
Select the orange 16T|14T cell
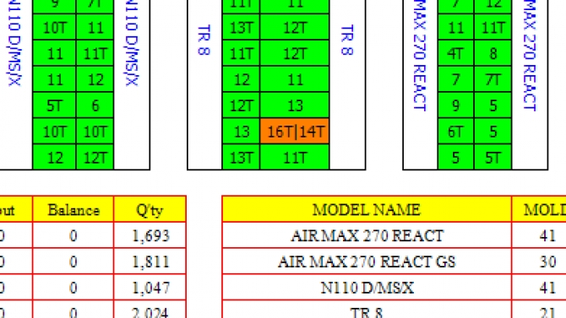[x=295, y=132]
